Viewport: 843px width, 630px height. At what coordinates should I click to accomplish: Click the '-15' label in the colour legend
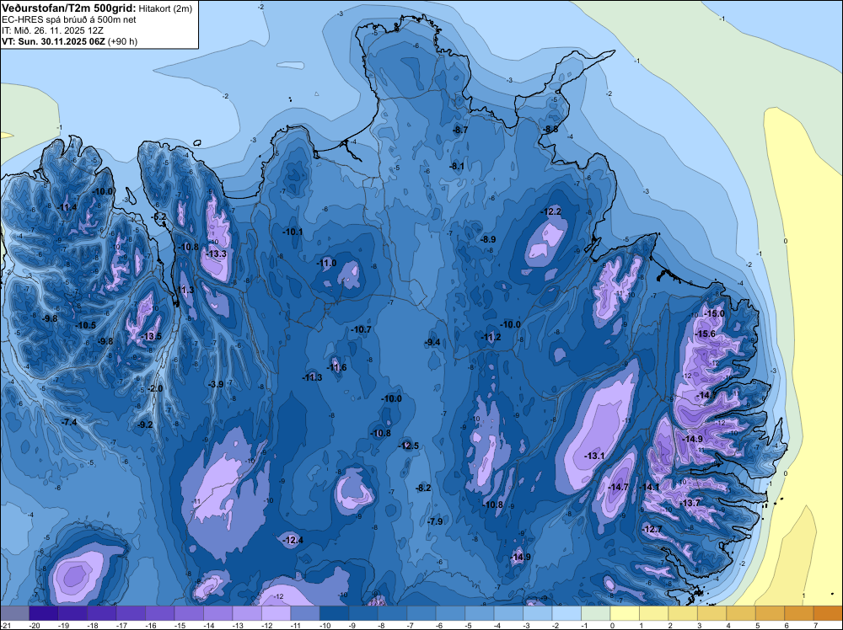(x=180, y=625)
